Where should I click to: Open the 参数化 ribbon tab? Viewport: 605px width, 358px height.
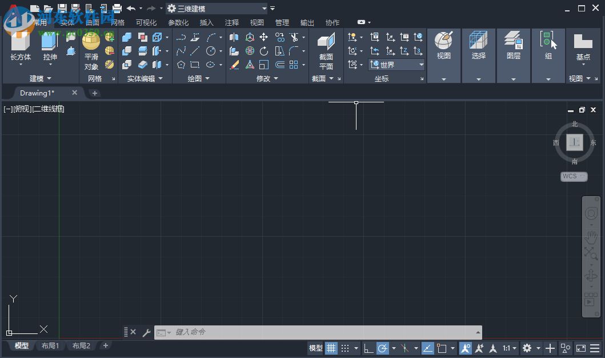(178, 22)
